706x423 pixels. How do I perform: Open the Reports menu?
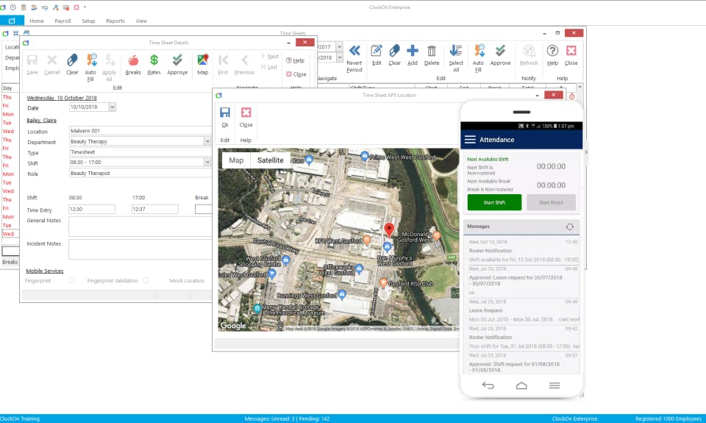[115, 21]
